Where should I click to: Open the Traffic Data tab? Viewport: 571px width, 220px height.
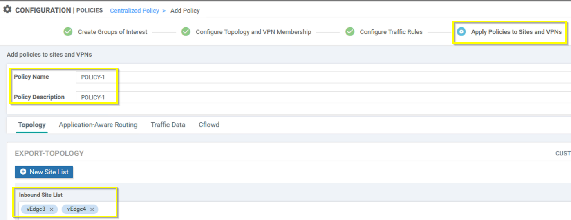coord(168,125)
